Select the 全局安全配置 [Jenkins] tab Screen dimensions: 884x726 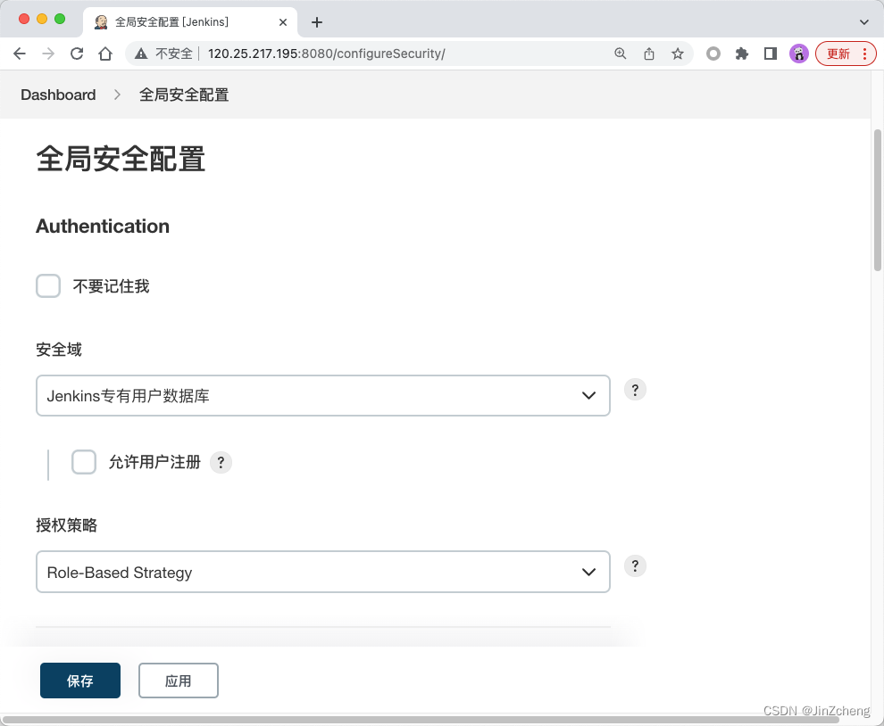[190, 22]
